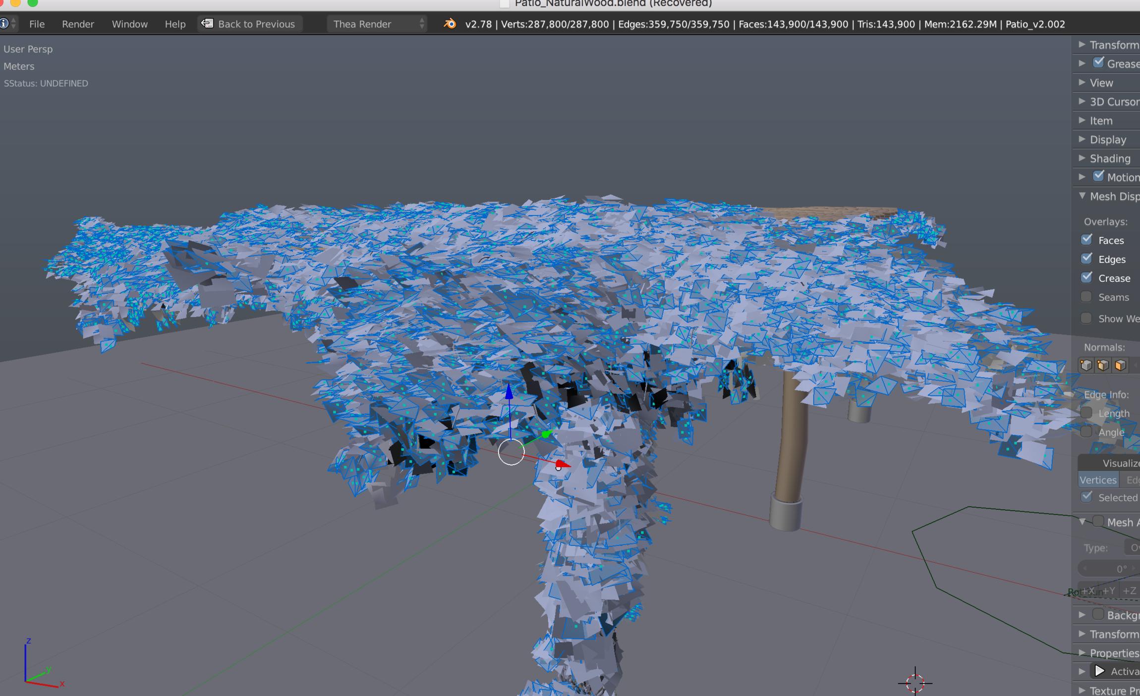Image resolution: width=1140 pixels, height=696 pixels.
Task: Click the Back to Previous arrow icon
Action: (x=208, y=23)
